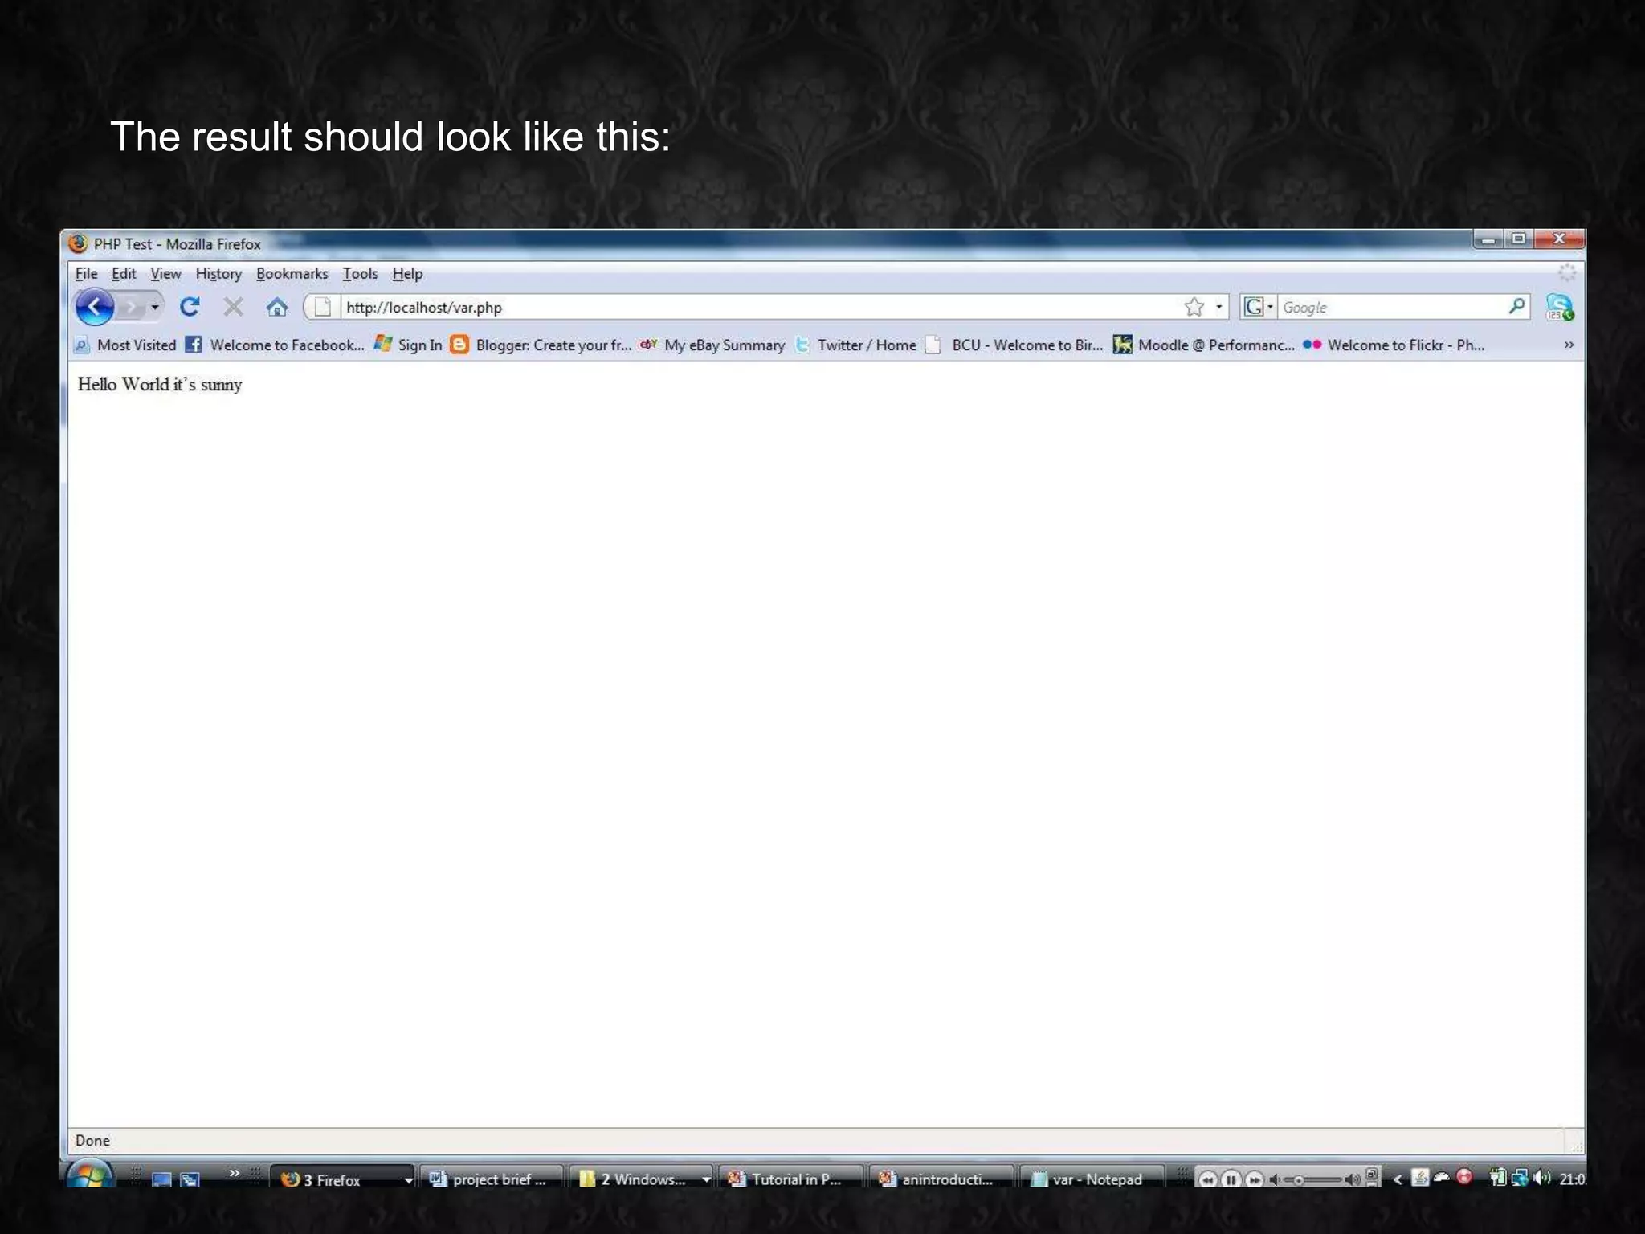Click the Windows Start orb
The image size is (1645, 1234).
(x=88, y=1175)
